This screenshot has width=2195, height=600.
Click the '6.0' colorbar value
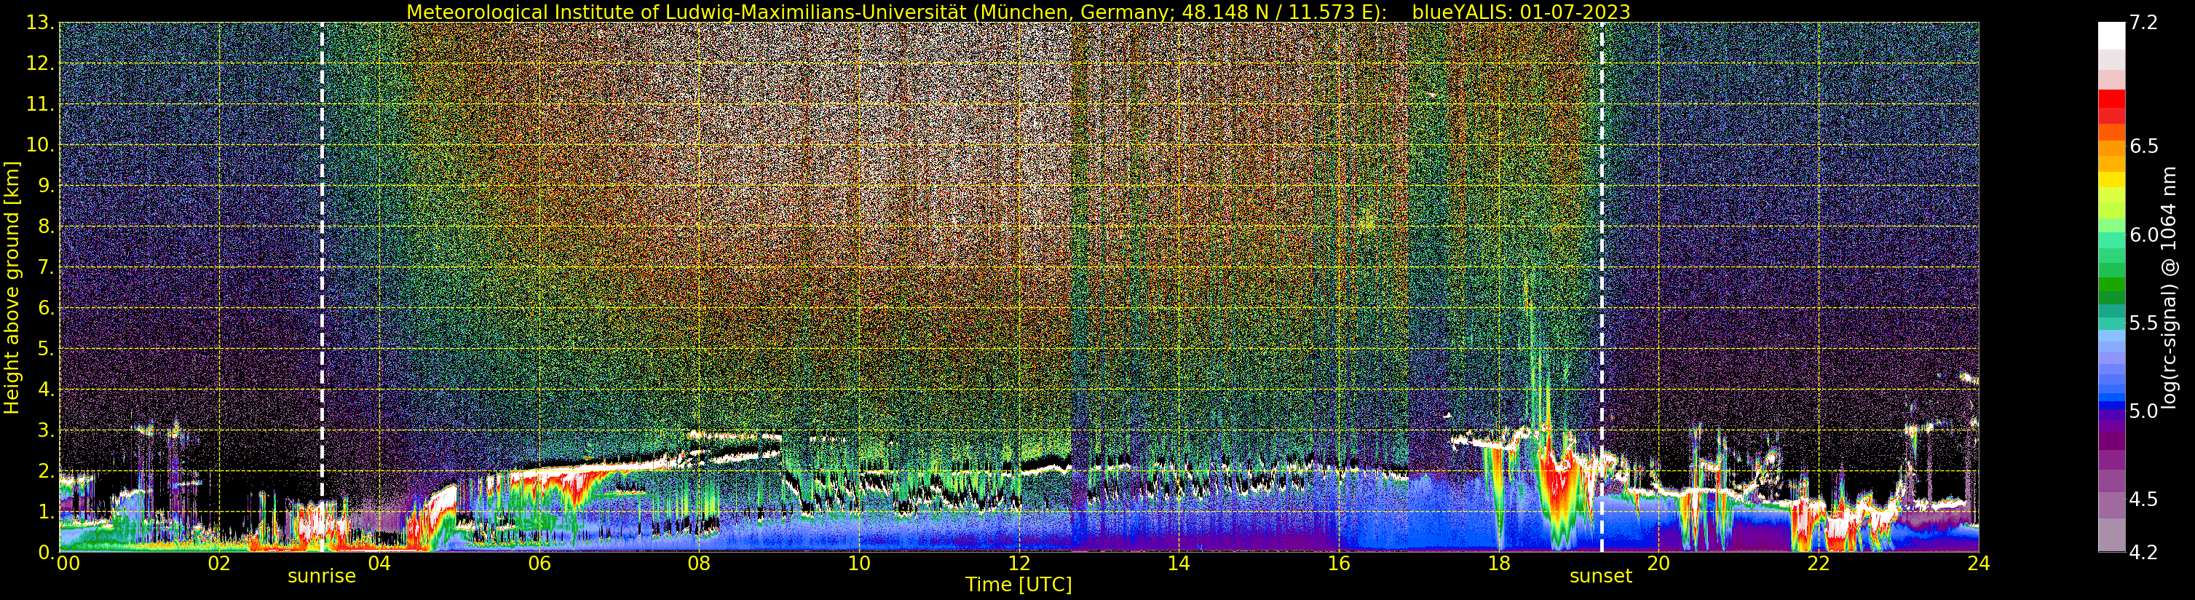(2144, 234)
